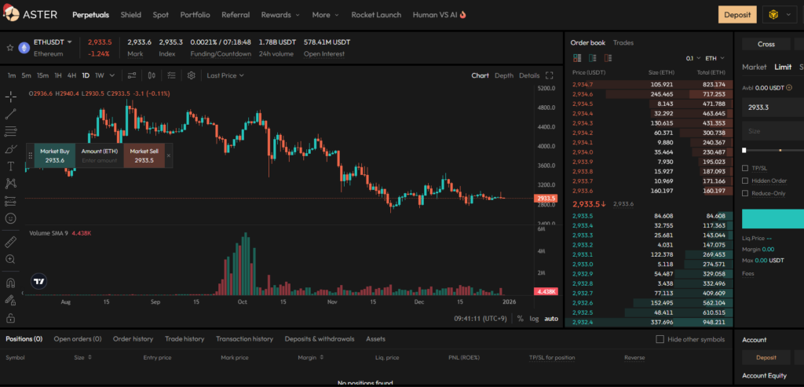Select the Market order type tab
This screenshot has width=804, height=387.
tap(755, 67)
